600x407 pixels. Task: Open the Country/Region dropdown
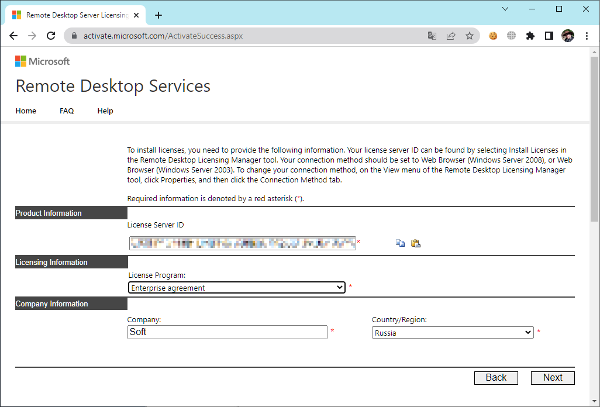point(453,332)
